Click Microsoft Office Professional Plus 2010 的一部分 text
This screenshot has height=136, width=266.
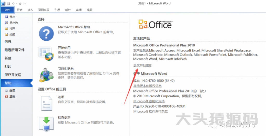point(170,91)
